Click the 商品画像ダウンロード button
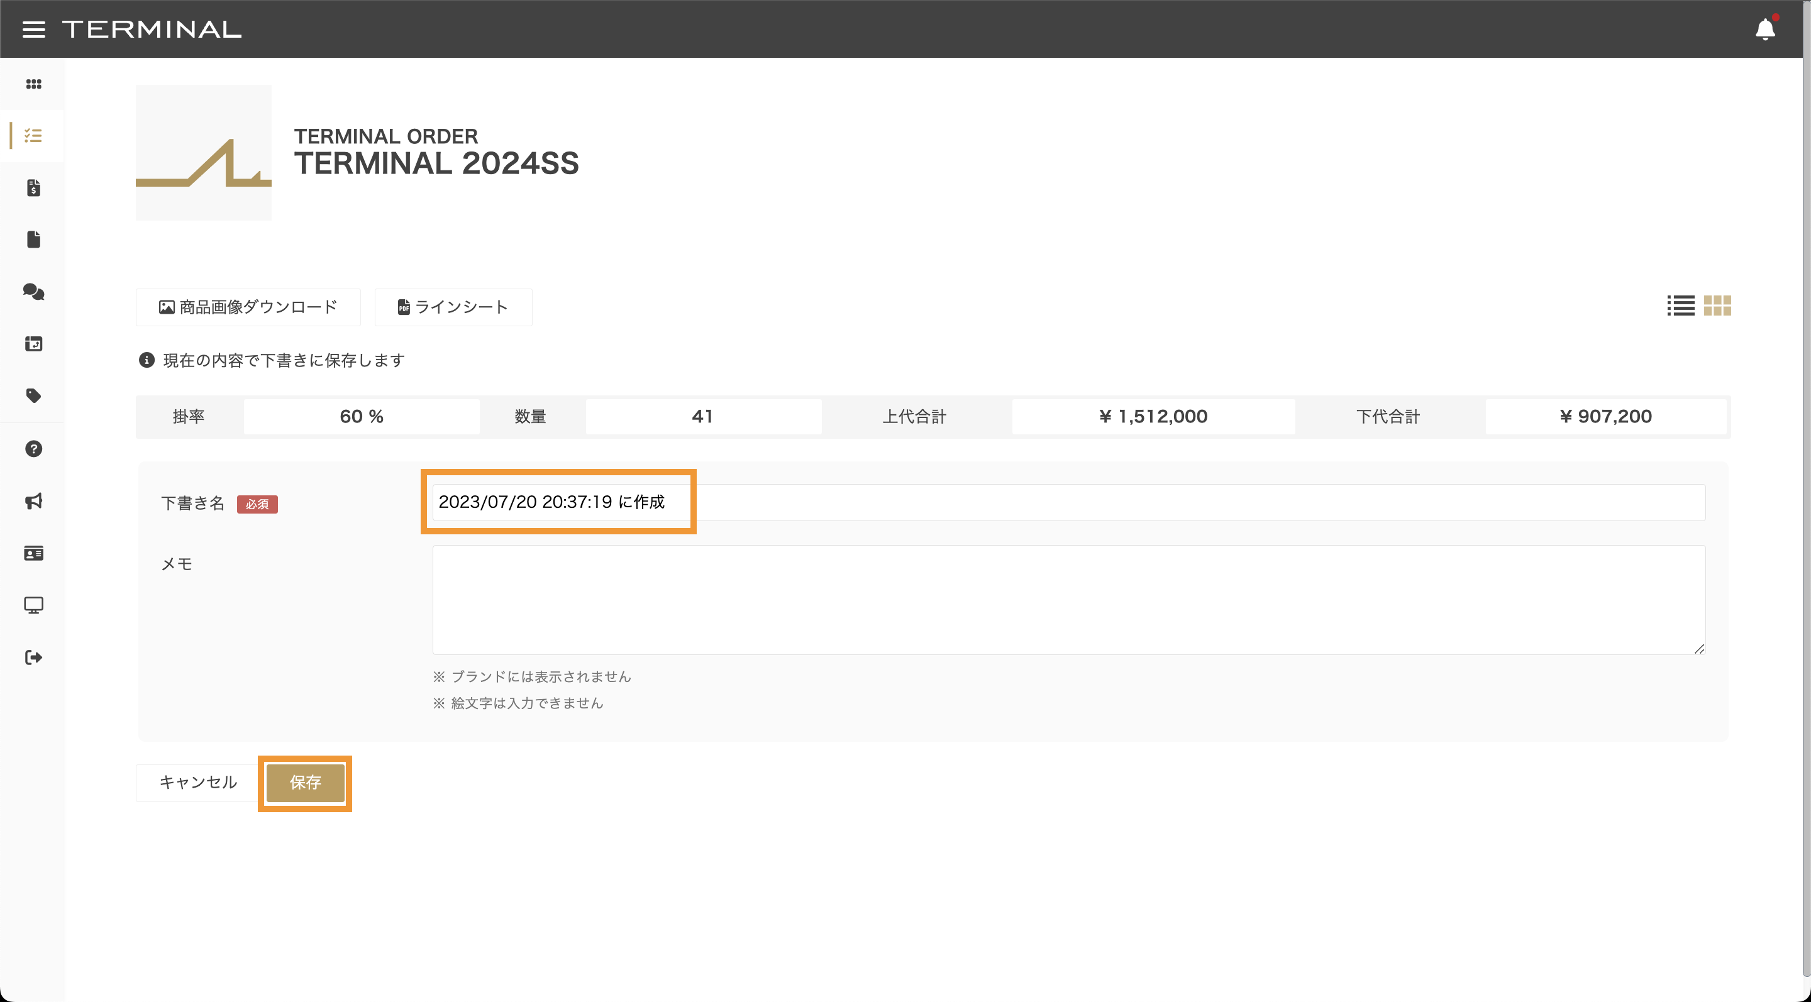1811x1002 pixels. [248, 307]
